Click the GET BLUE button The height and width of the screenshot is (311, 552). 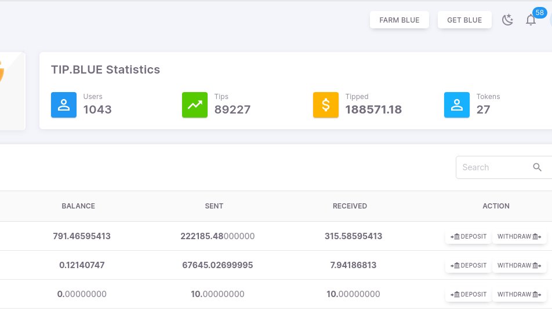[x=464, y=20]
